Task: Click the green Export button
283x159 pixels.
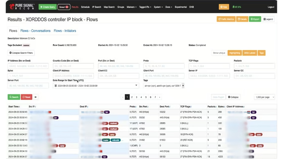Action: coord(255,19)
